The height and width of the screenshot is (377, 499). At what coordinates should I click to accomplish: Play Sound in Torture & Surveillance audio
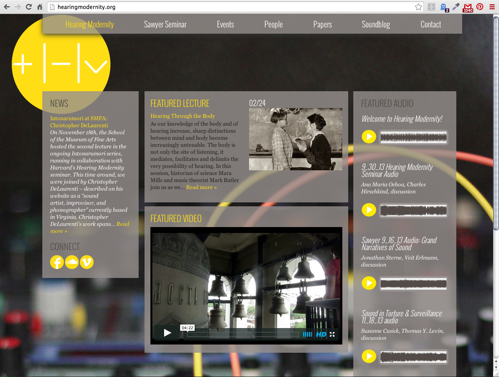pos(369,356)
